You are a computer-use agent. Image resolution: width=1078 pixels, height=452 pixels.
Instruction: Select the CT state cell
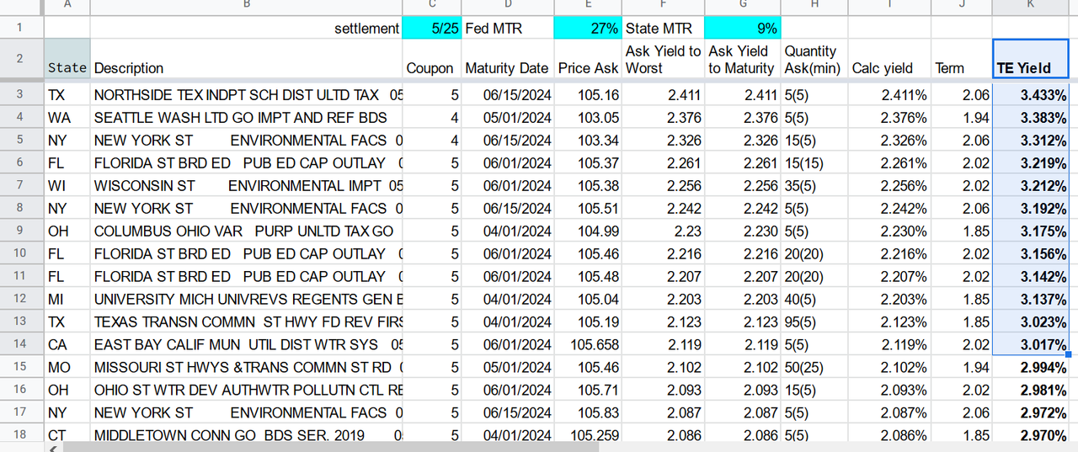67,435
